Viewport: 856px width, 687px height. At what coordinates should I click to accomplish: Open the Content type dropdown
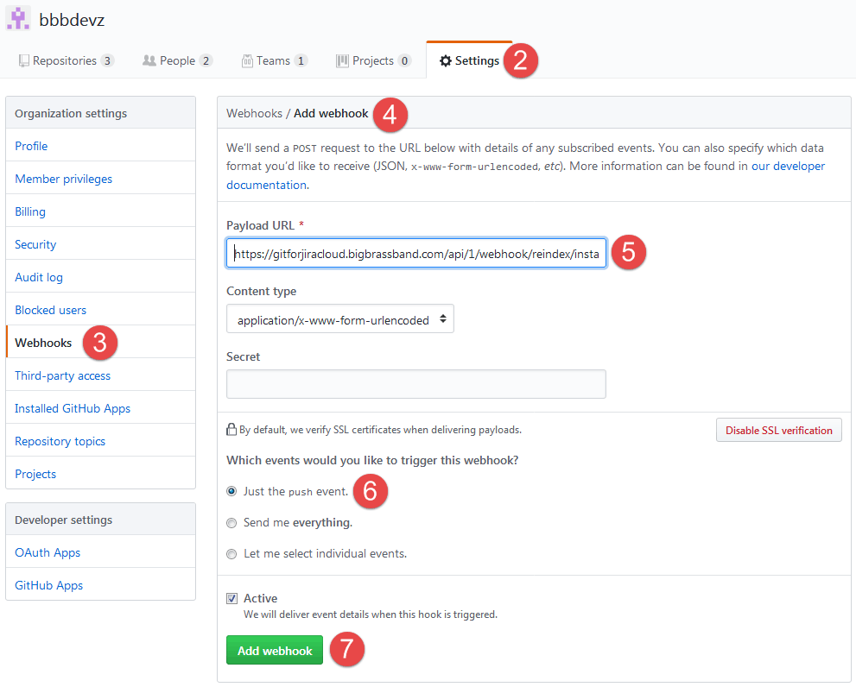tap(340, 319)
